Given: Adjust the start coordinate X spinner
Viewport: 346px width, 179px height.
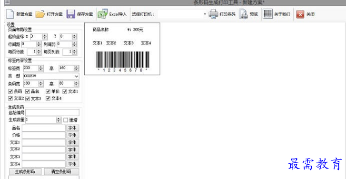Looking at the screenshot, I should tap(45, 37).
